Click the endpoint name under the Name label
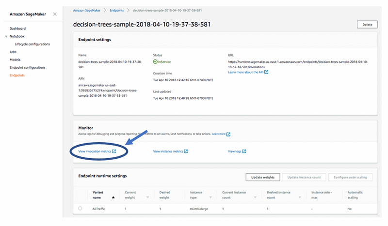Image resolution: width=388 pixels, height=226 pixels. click(x=110, y=64)
